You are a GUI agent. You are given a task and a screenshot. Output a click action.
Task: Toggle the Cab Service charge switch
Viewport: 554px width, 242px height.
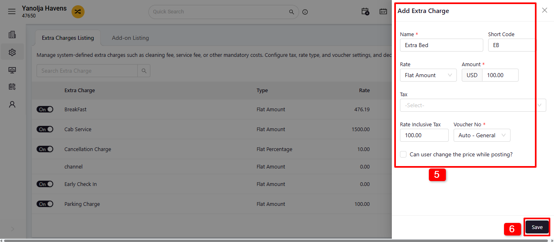(45, 129)
